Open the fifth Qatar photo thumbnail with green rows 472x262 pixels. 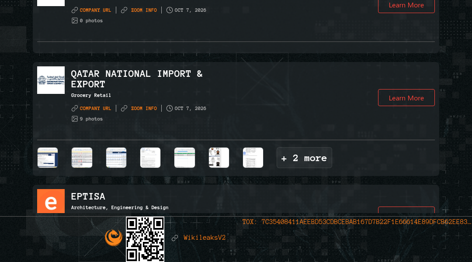(184, 157)
